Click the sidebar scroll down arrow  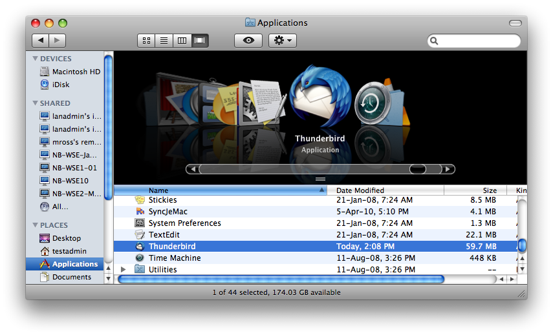(108, 278)
